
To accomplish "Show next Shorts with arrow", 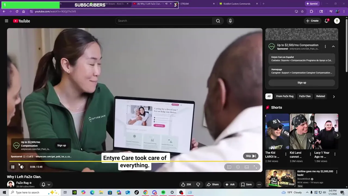I will (x=337, y=135).
